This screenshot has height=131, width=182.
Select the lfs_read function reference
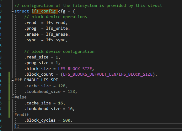tap(56, 23)
